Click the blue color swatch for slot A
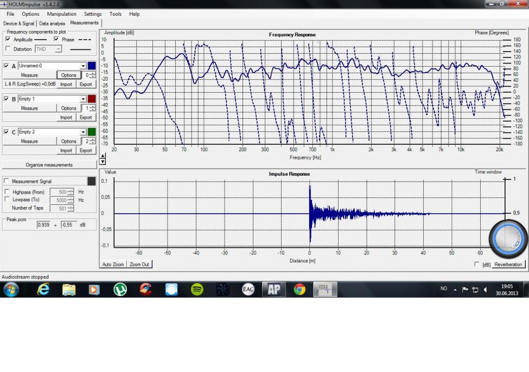Image resolution: width=529 pixels, height=372 pixels. coord(92,66)
